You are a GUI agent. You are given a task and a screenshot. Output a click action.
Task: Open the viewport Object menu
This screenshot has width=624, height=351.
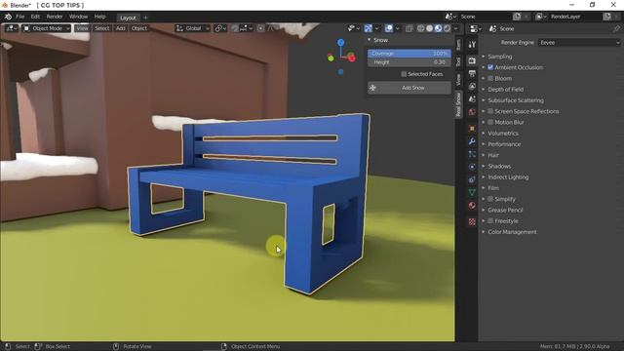point(138,28)
